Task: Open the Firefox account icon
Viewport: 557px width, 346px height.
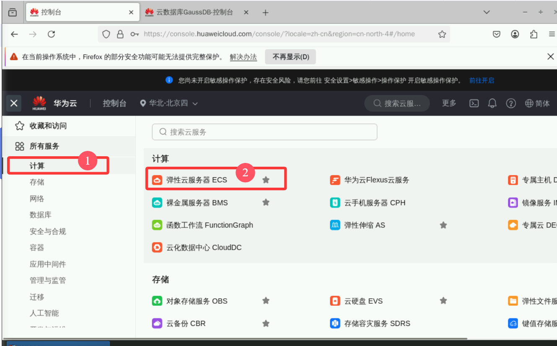Action: point(515,34)
